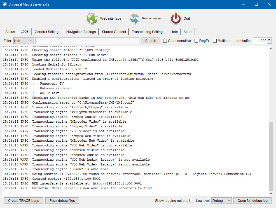This screenshot has height=208, width=276.
Task: Enable the Case sensitive checkbox
Action: pos(165,41)
